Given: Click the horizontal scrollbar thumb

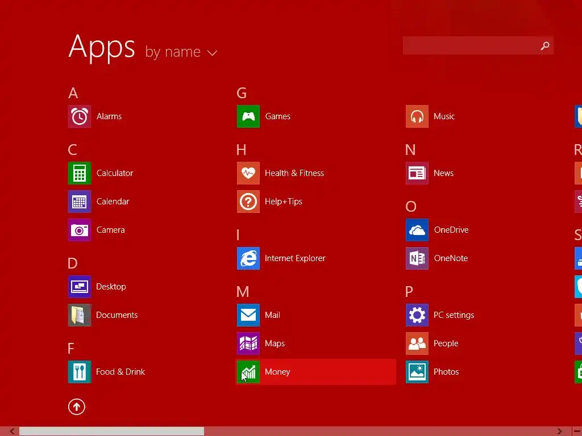Looking at the screenshot, I should pos(111,431).
